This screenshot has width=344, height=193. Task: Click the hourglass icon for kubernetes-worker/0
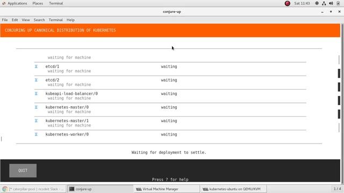click(36, 135)
